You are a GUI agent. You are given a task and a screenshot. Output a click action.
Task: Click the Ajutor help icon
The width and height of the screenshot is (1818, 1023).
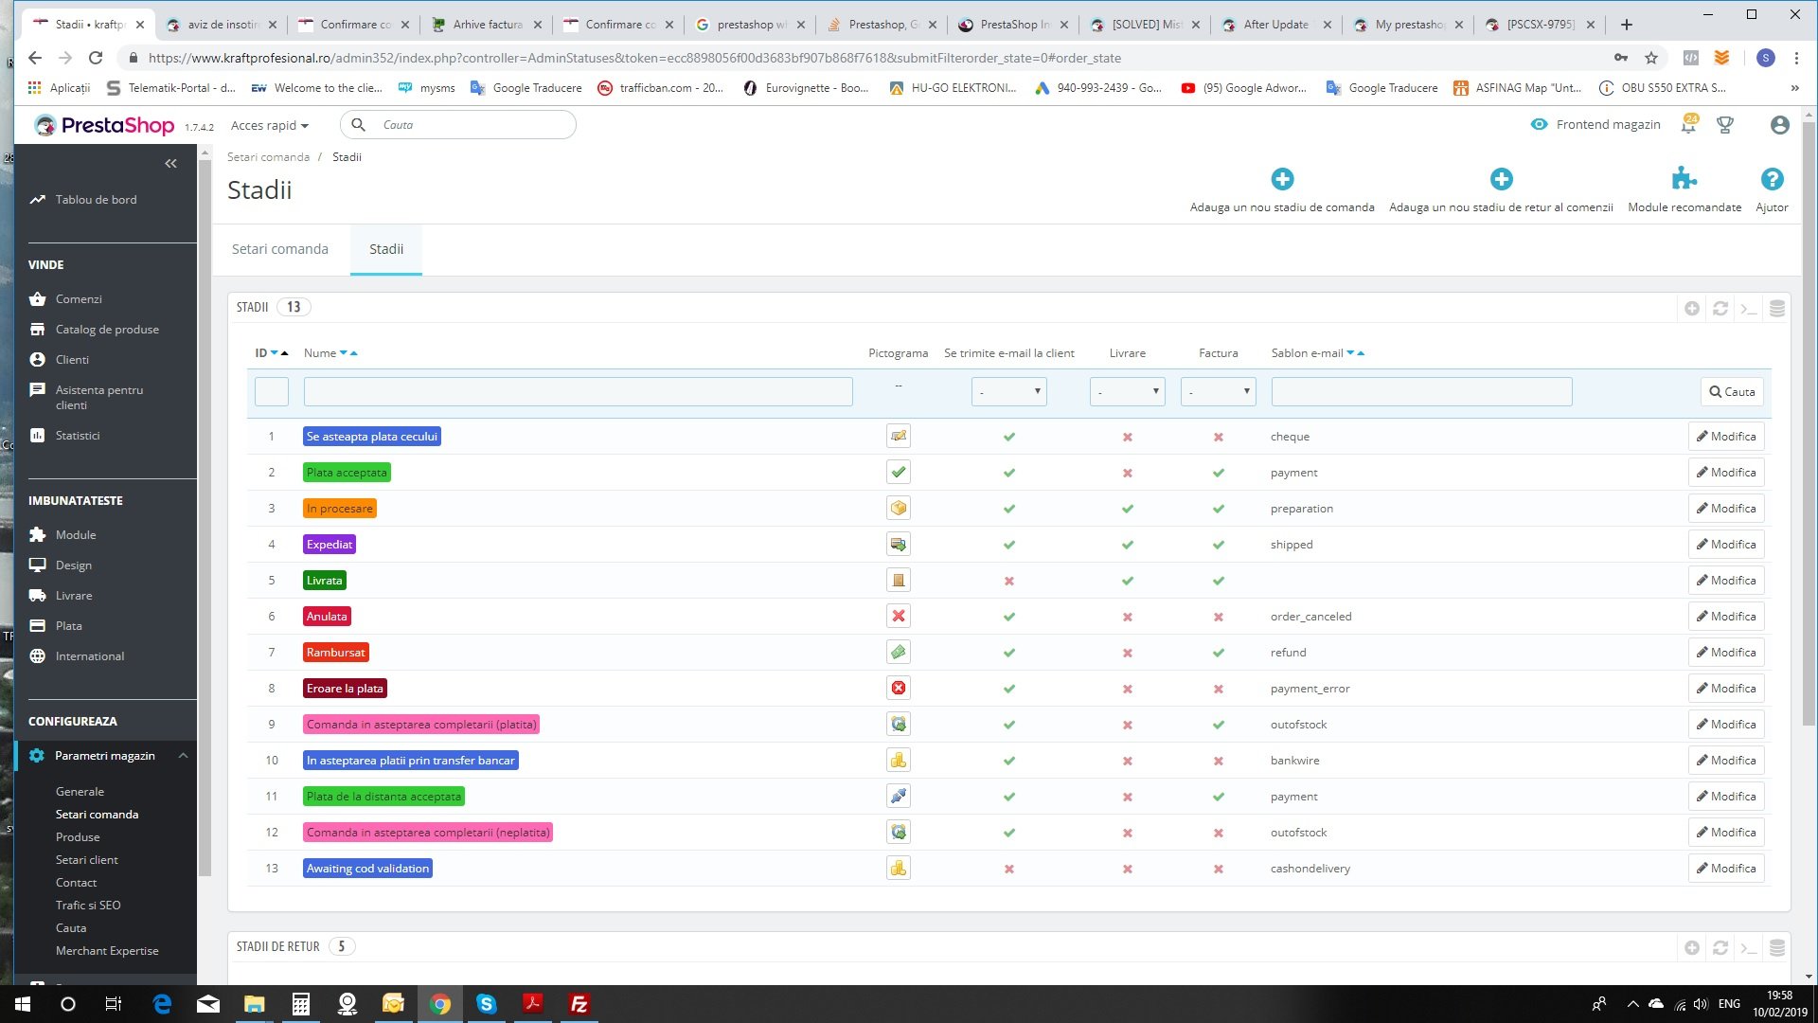click(x=1772, y=179)
